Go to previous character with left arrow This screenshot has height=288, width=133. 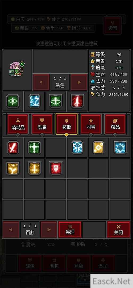41,82
